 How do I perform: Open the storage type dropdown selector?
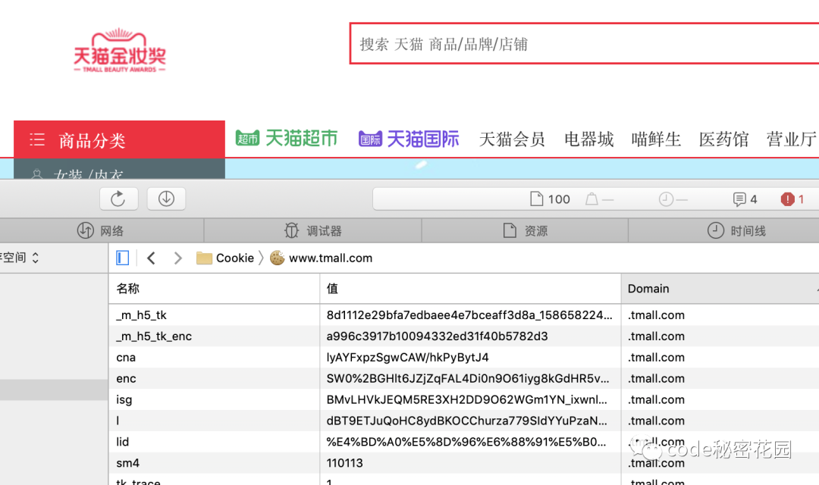tap(20, 258)
